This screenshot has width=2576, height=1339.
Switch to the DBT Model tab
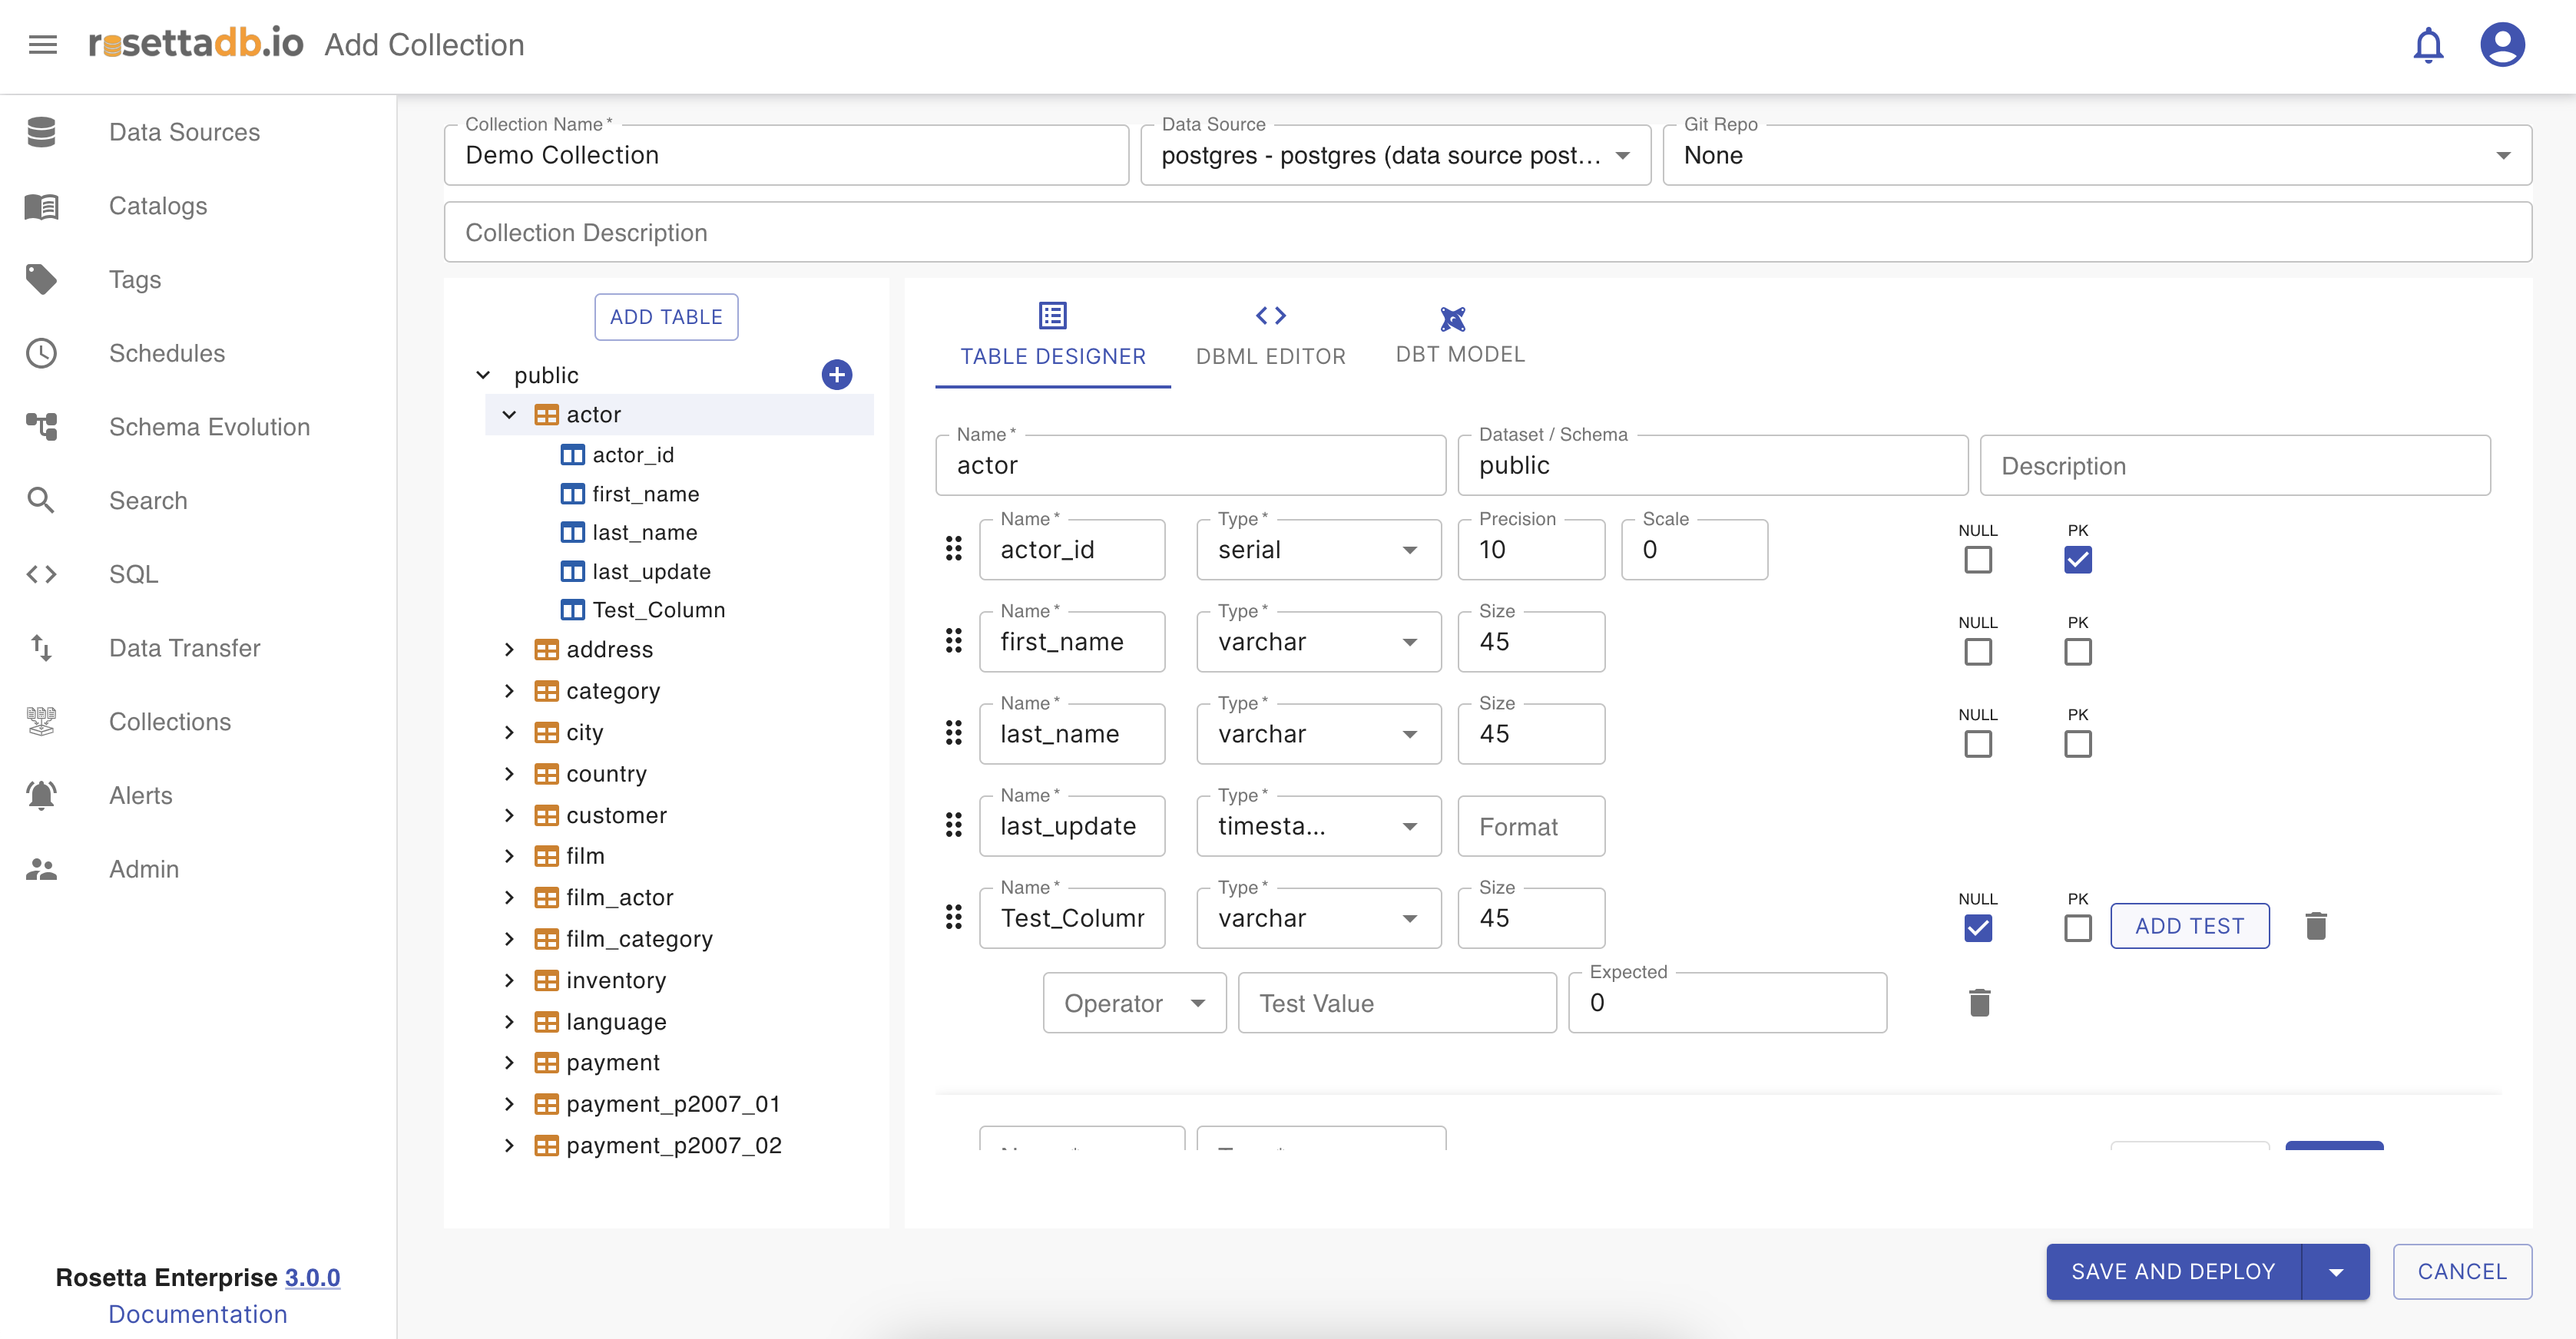point(1459,336)
